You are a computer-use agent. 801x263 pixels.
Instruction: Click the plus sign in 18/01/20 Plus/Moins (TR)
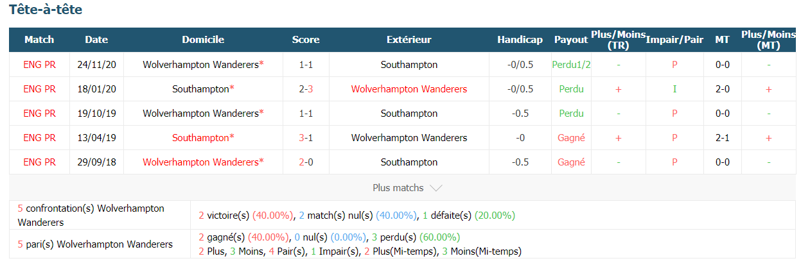(618, 89)
